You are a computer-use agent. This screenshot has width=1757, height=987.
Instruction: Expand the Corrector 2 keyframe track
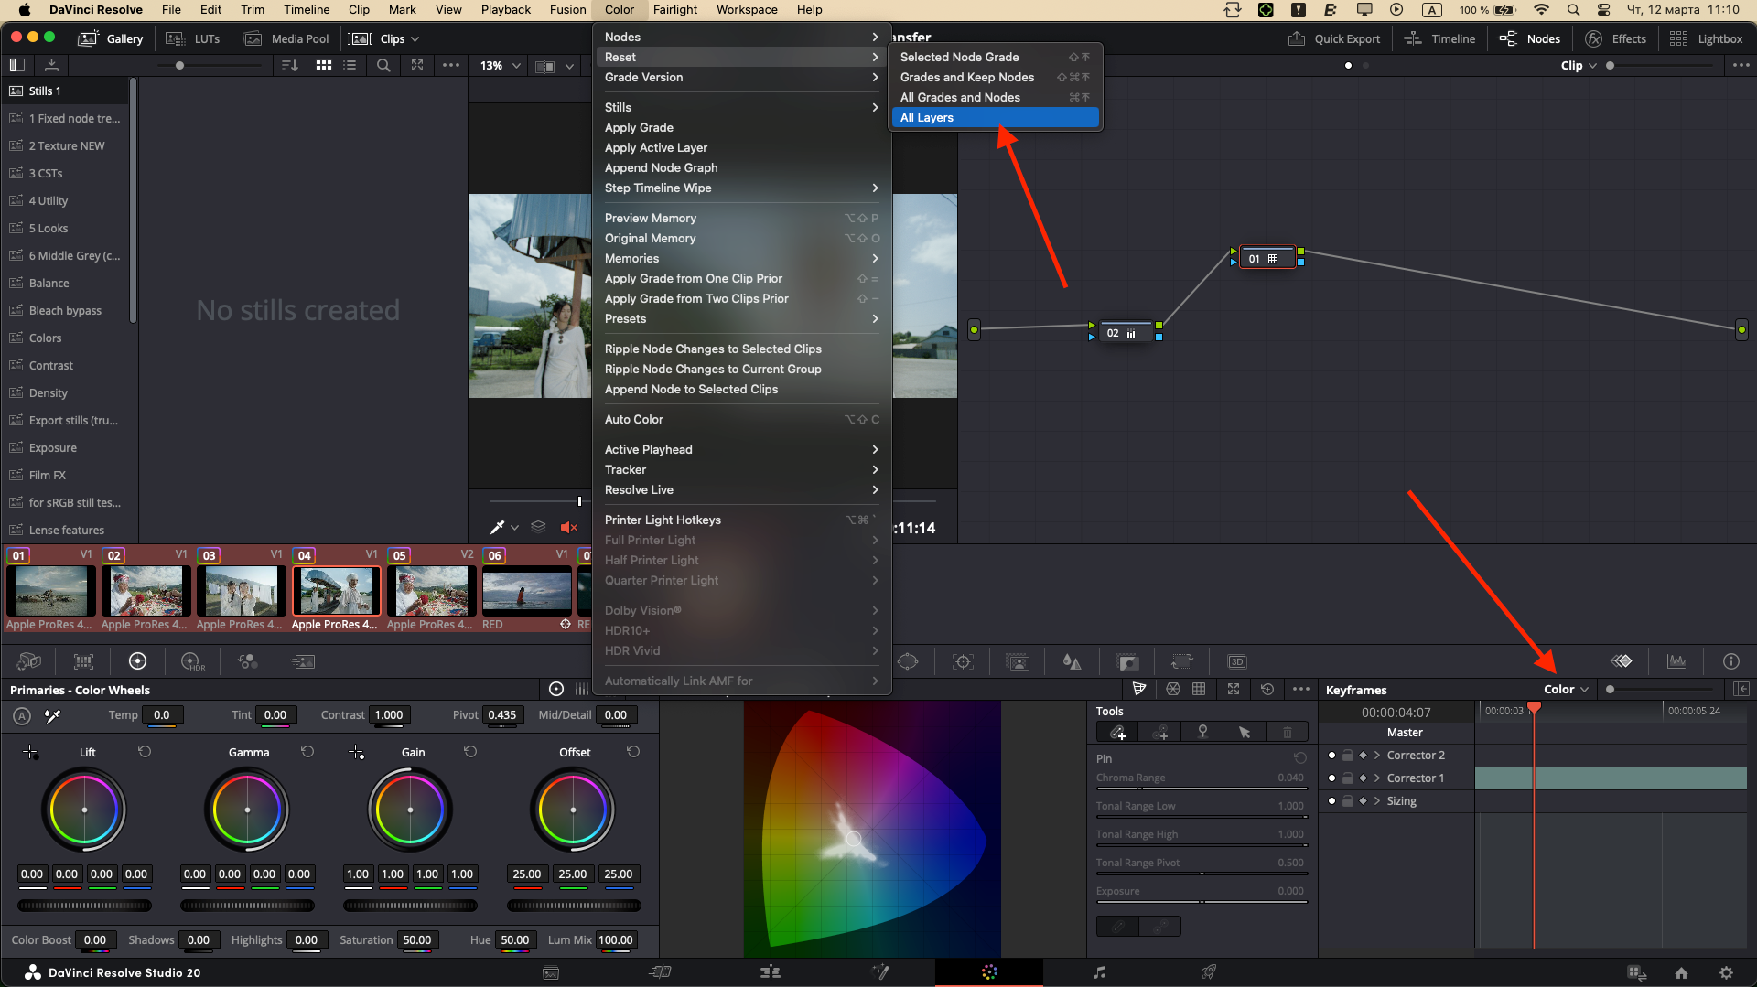(x=1376, y=755)
